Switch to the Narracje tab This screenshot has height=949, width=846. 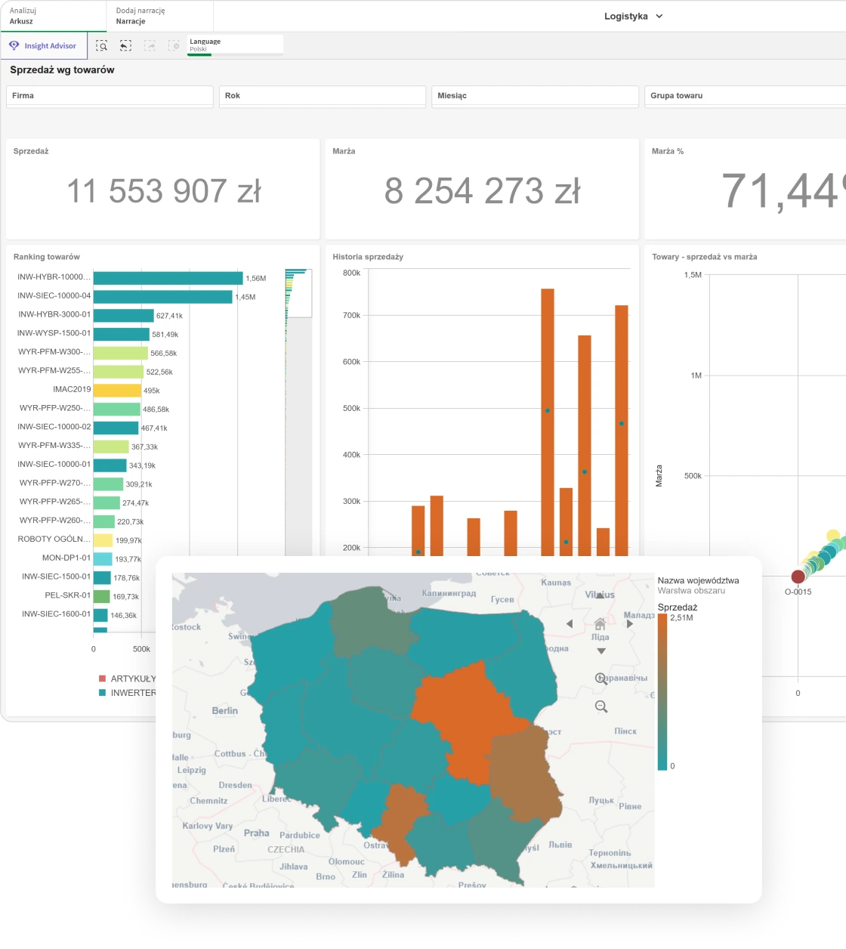click(159, 16)
